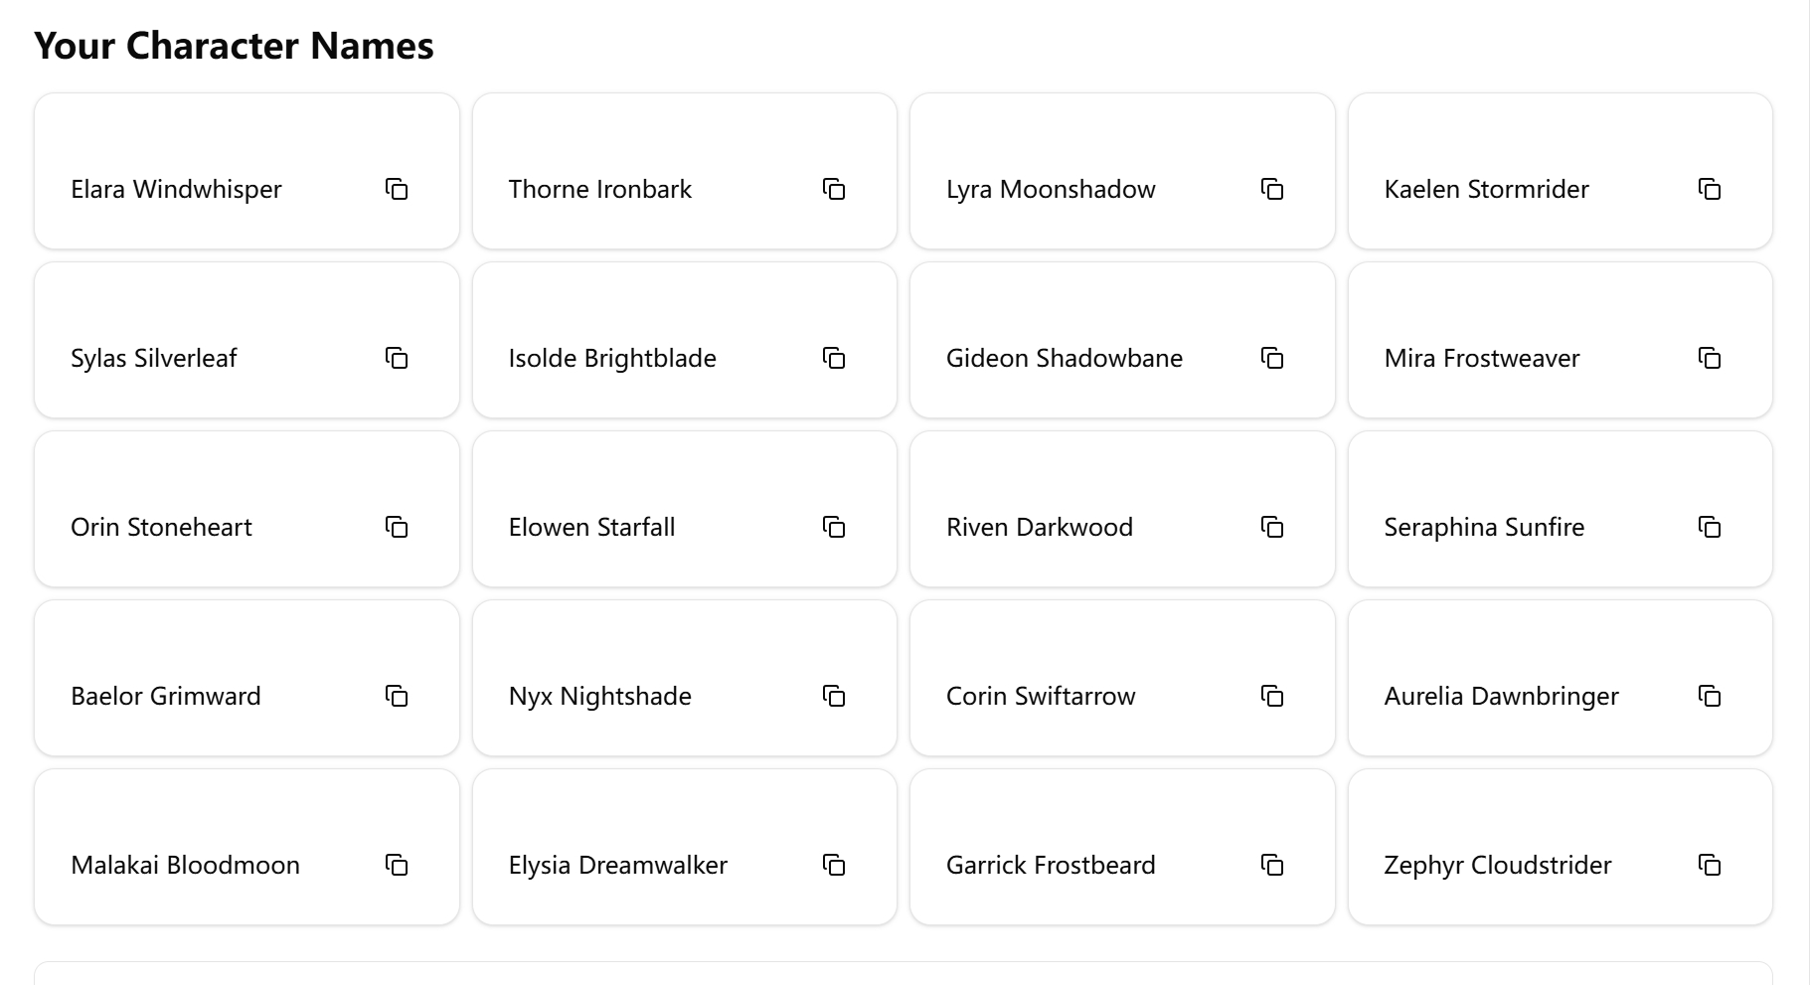Copy the name Gideon Shadowbane
The image size is (1810, 985).
coord(1272,358)
